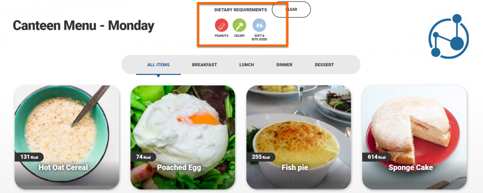The height and width of the screenshot is (193, 483).
Task: Select the All Items tab
Action: click(158, 65)
